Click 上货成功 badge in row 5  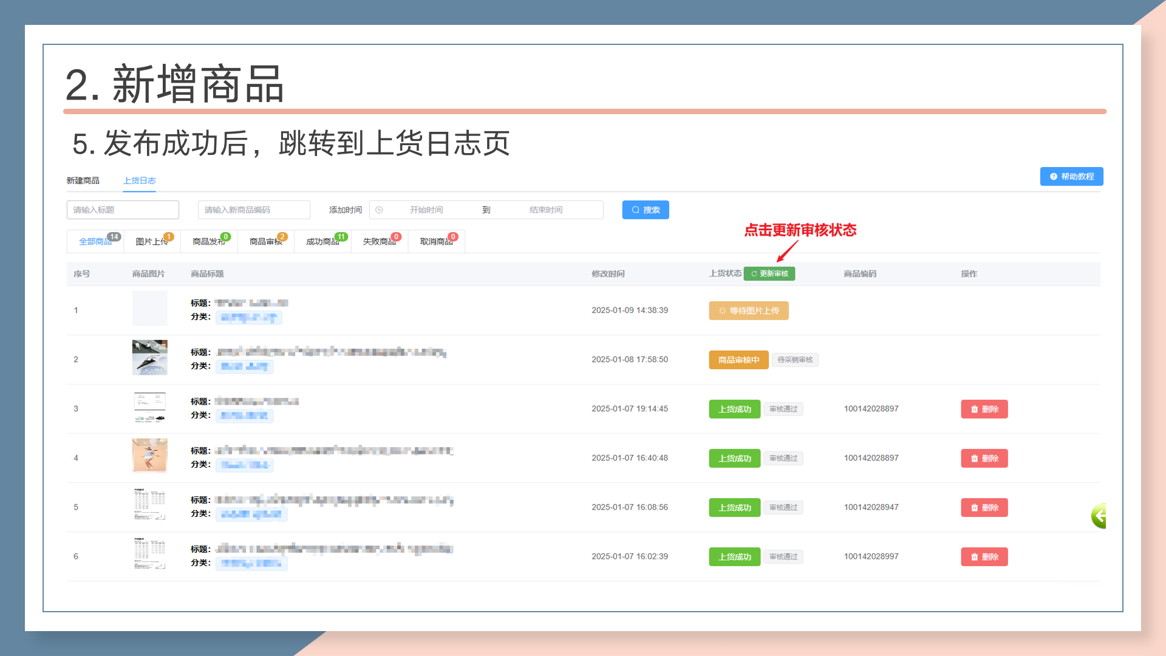tap(734, 508)
